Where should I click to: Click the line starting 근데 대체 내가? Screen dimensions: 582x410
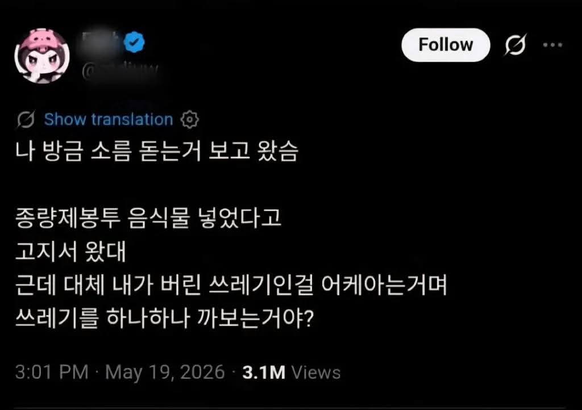tap(231, 285)
